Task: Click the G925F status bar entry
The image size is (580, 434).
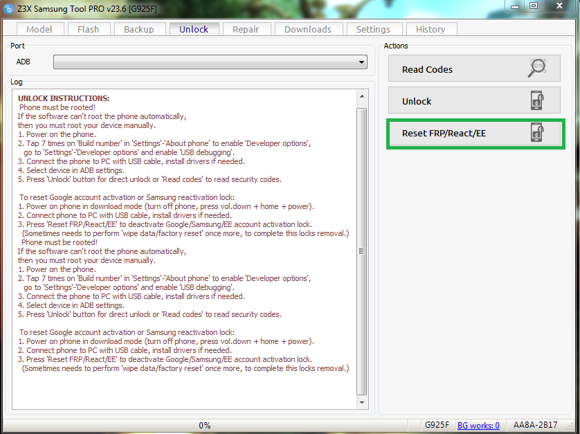Action: pos(437,425)
